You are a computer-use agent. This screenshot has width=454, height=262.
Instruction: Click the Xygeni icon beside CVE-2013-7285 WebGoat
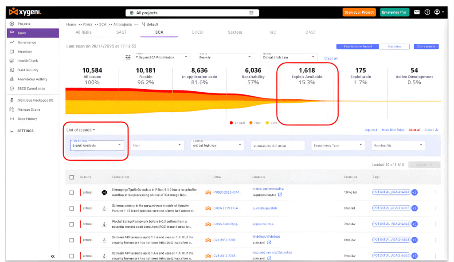[208, 240]
